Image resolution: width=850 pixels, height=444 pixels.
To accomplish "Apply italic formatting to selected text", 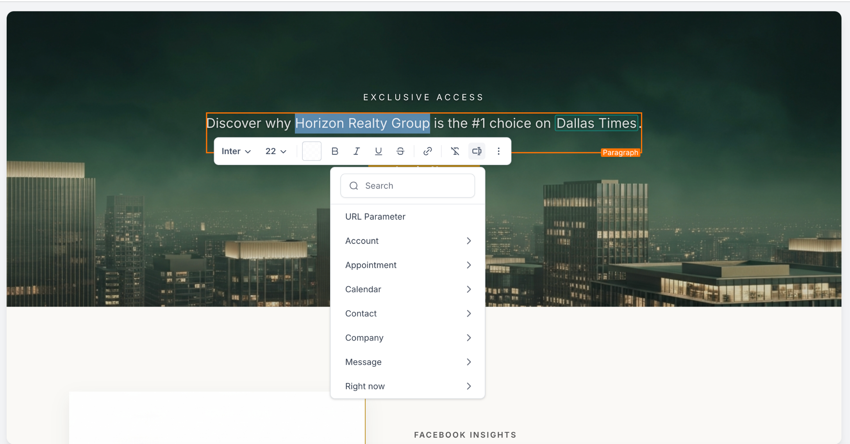I will (x=357, y=151).
